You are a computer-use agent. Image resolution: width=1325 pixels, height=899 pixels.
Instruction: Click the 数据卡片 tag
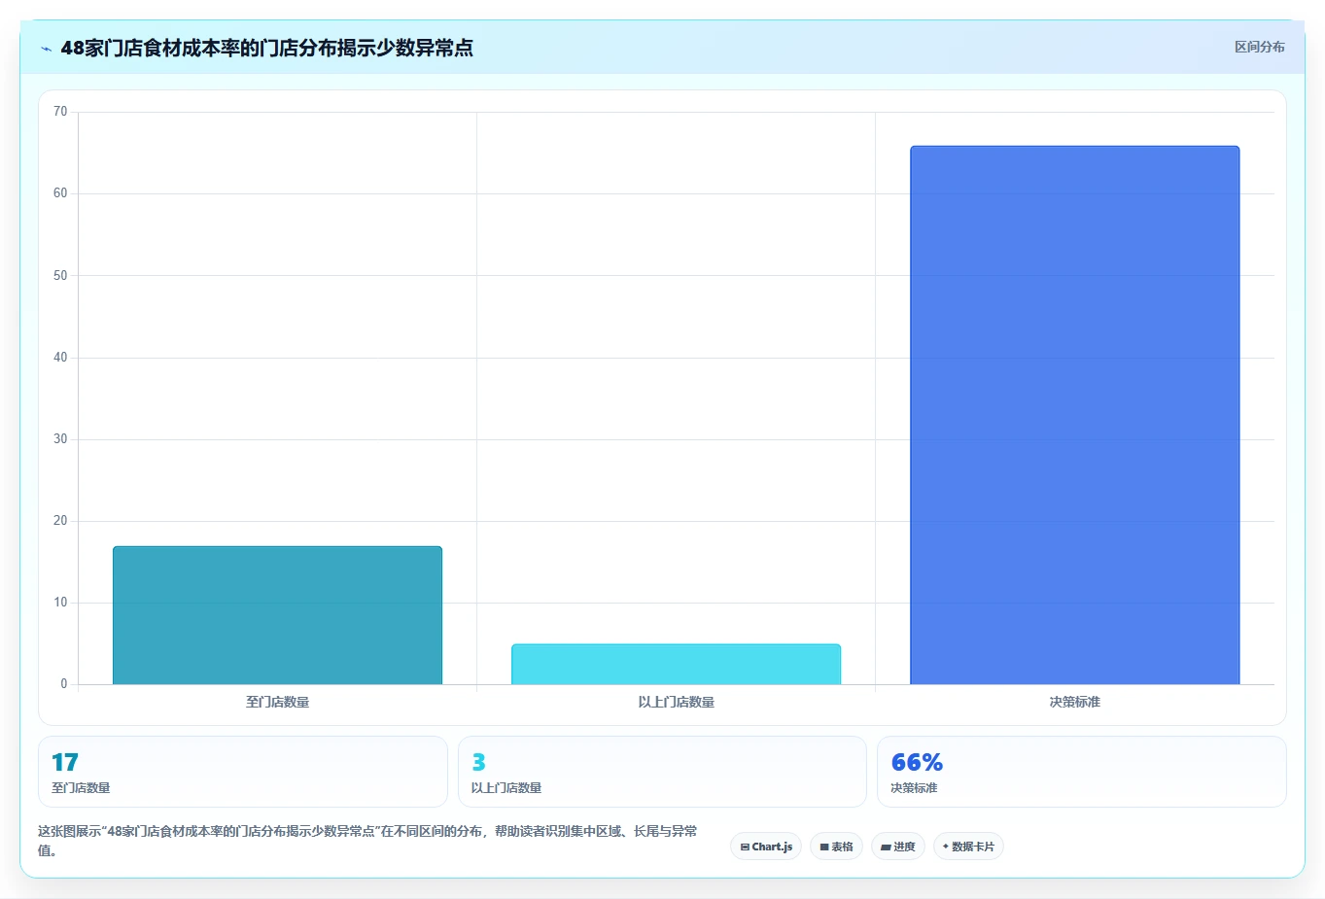tap(968, 847)
